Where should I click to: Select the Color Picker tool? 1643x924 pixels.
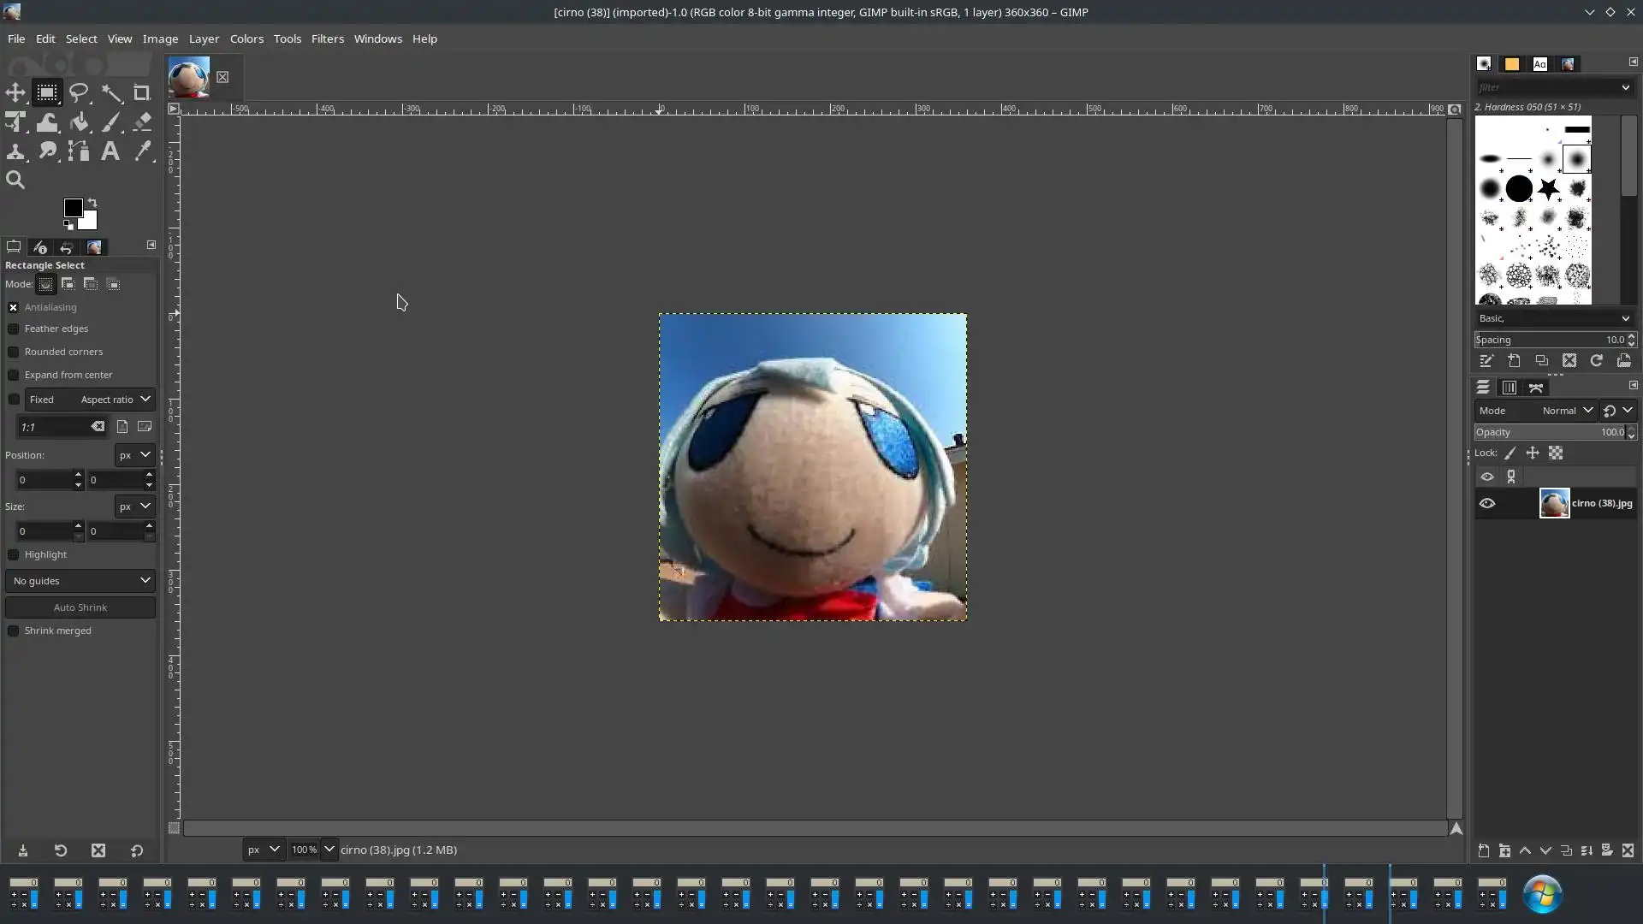[x=142, y=151]
